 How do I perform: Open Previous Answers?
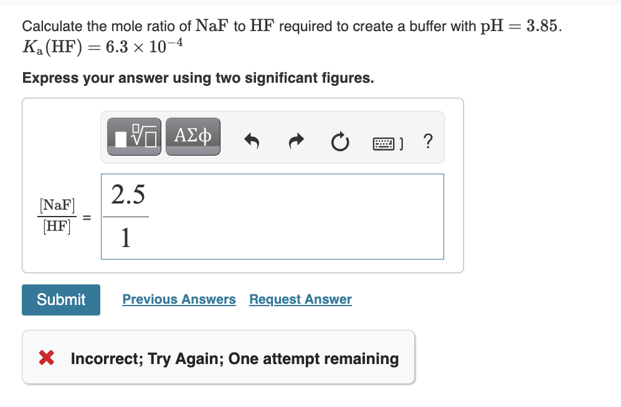pyautogui.click(x=179, y=299)
